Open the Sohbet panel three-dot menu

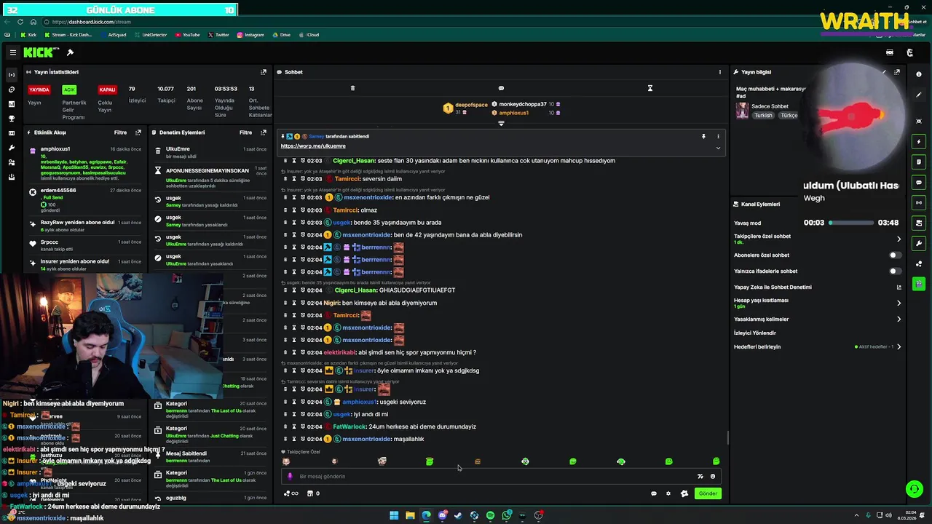pos(720,72)
